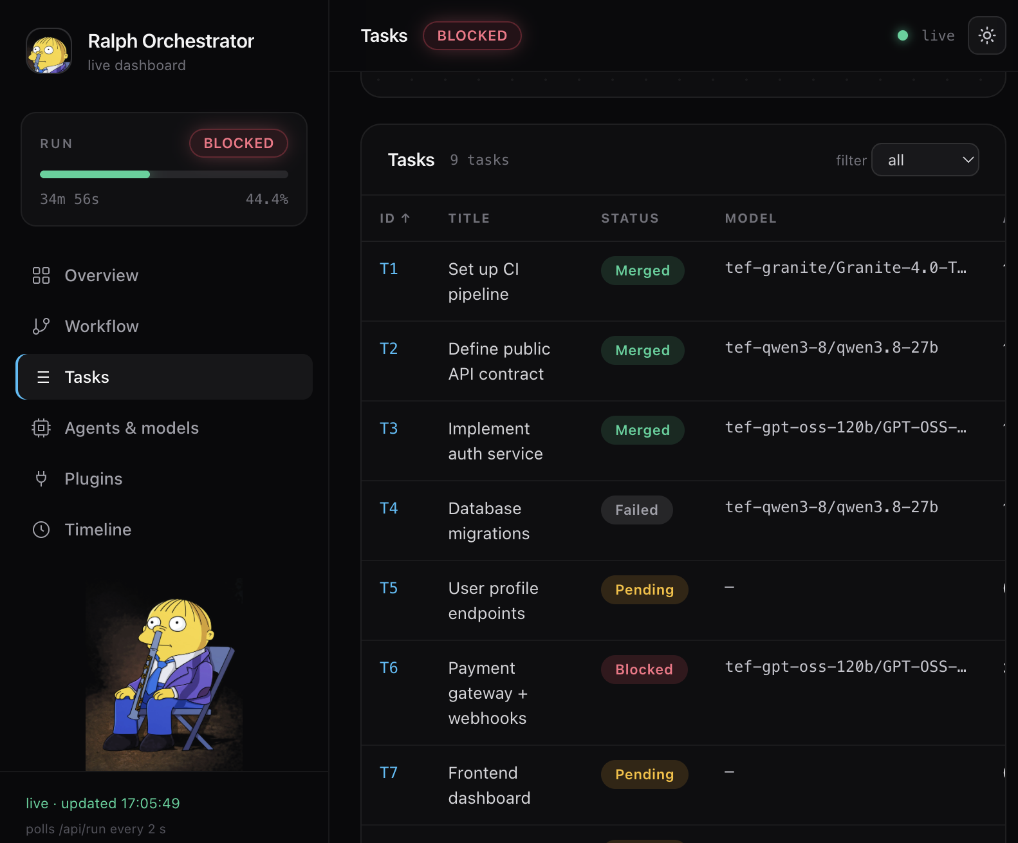
Task: Click the green live status dot
Action: coord(903,35)
